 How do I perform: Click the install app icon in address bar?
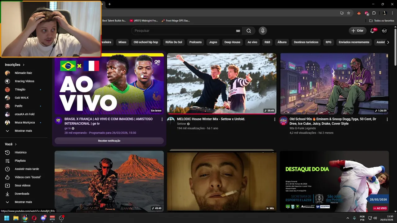342,13
